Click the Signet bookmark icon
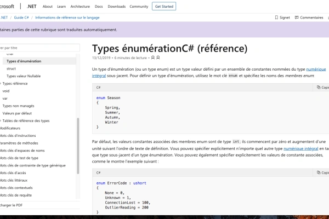Viewport: 329px width, 219px height. pos(275,18)
